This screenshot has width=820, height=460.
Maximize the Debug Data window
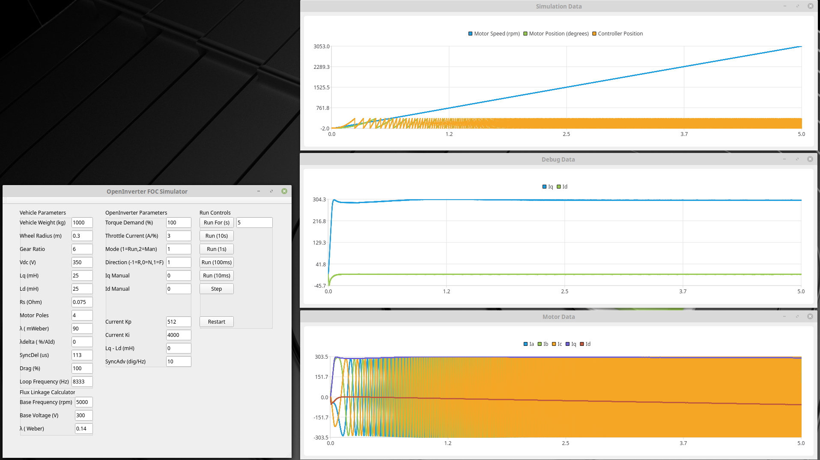click(797, 159)
